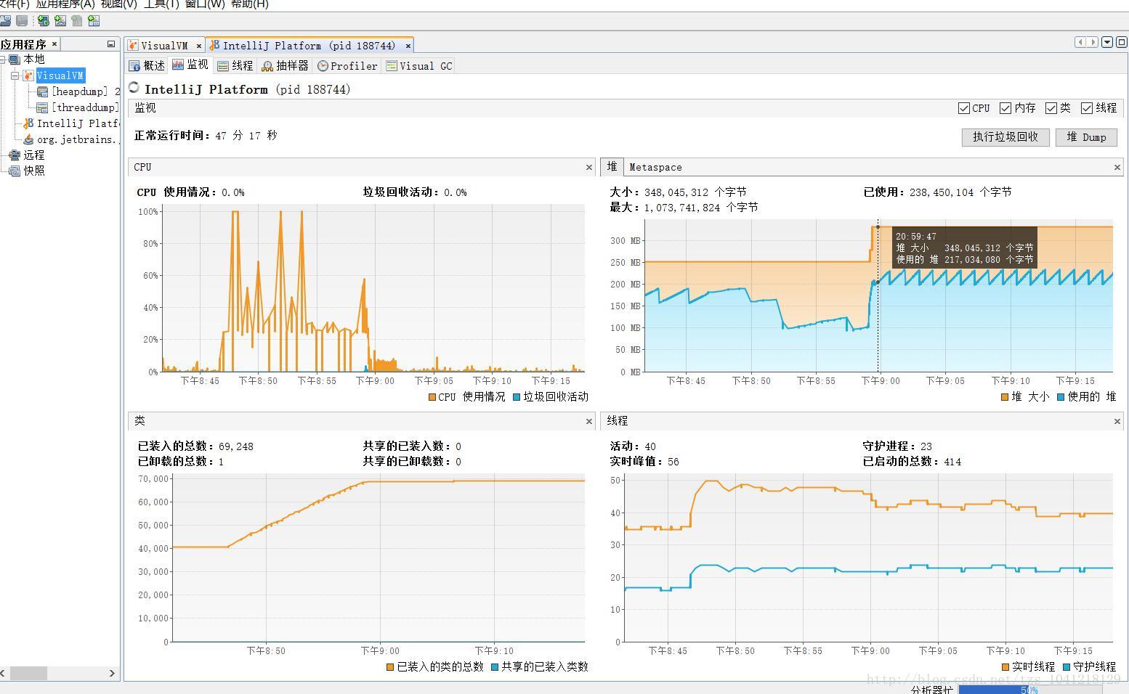Collapse the 本地 local tree node
The height and width of the screenshot is (694, 1129).
[2, 60]
